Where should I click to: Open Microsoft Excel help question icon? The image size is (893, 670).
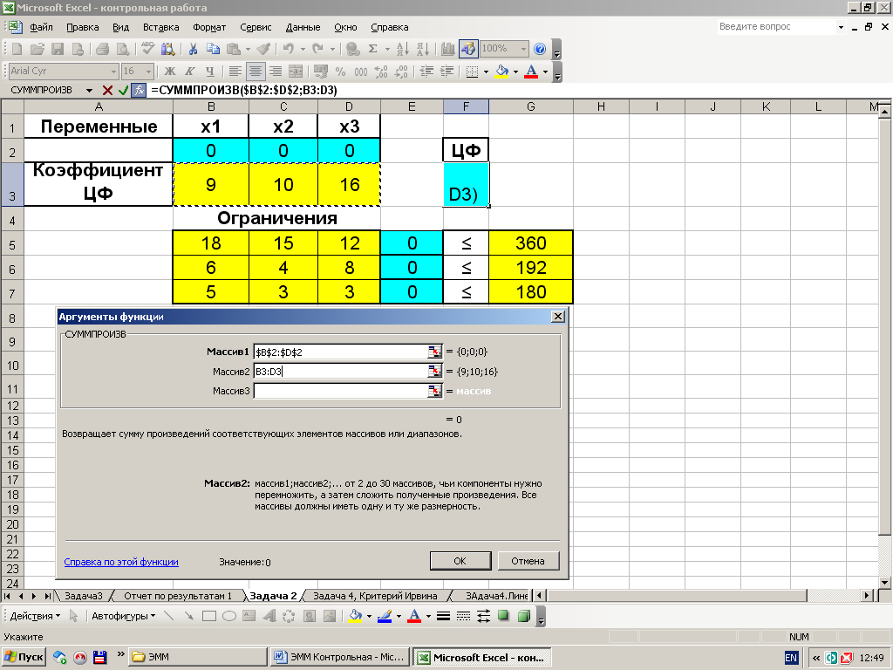click(540, 49)
